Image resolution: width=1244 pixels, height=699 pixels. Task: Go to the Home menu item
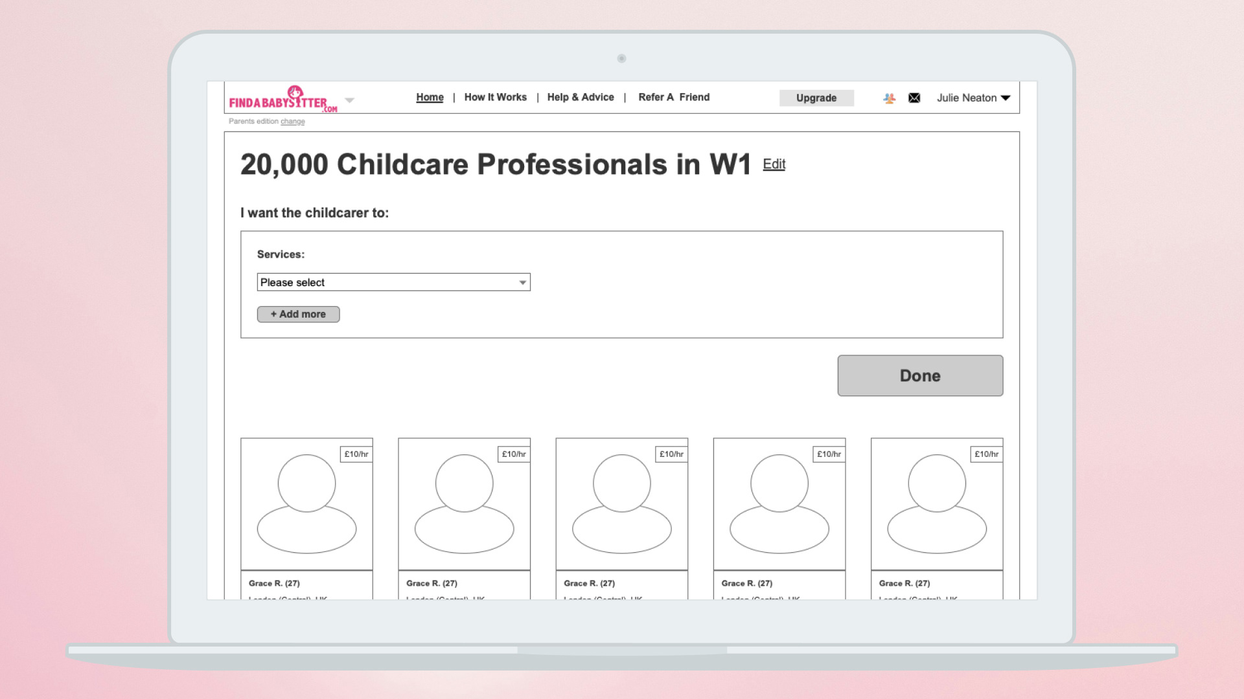pos(430,97)
